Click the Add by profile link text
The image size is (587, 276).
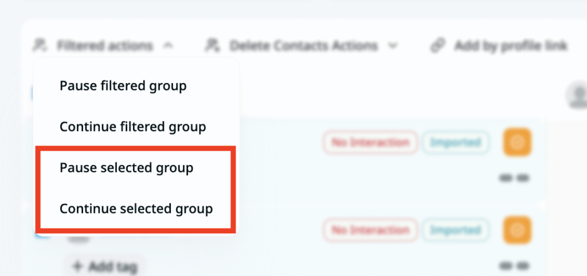511,45
